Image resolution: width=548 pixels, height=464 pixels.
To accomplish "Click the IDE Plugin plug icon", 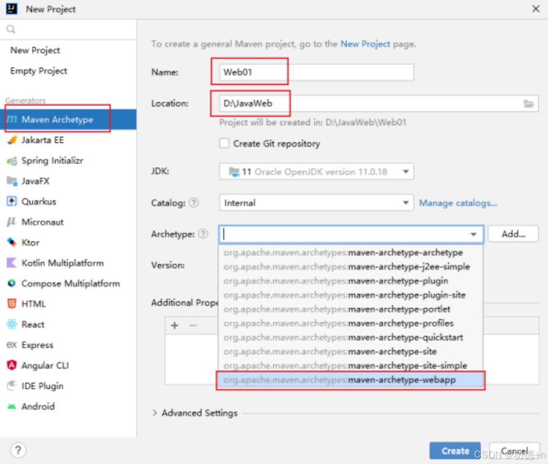I will coord(12,386).
